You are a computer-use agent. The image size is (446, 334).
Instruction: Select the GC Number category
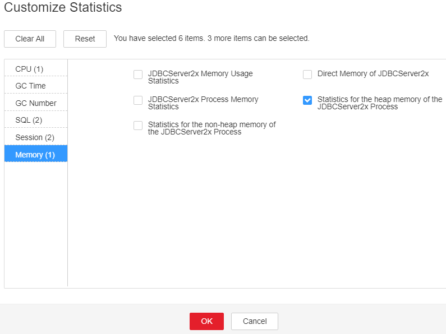click(36, 103)
